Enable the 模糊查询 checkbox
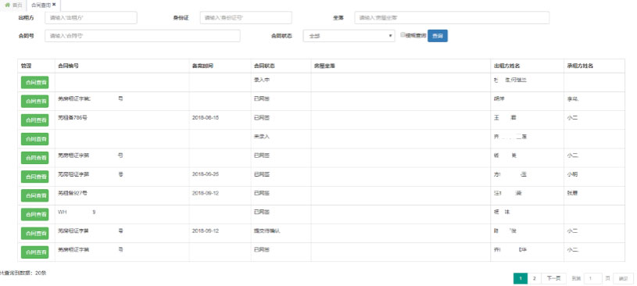Screen dimensions: 637x286 (403, 35)
